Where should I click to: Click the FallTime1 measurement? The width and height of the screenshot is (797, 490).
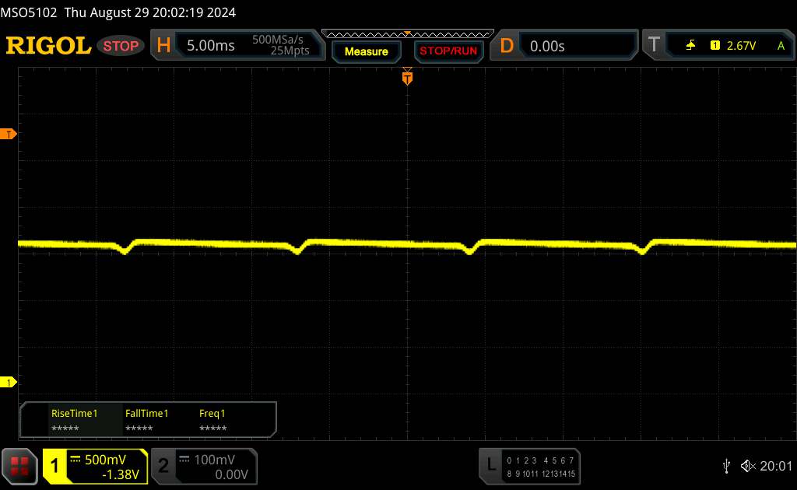tap(146, 420)
